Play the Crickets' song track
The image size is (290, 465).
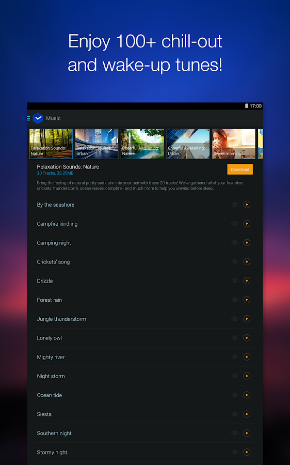(247, 261)
